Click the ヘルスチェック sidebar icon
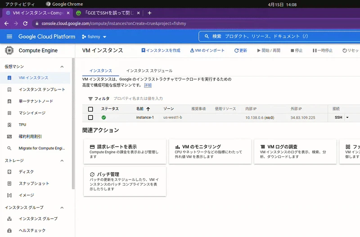 click(x=9, y=230)
